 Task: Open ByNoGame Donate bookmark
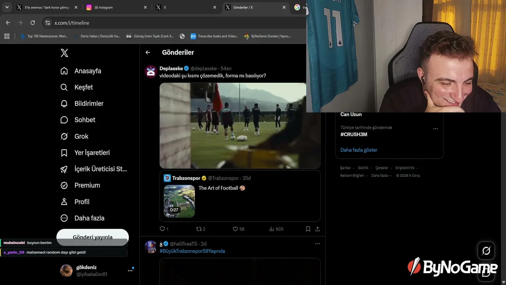click(x=268, y=36)
